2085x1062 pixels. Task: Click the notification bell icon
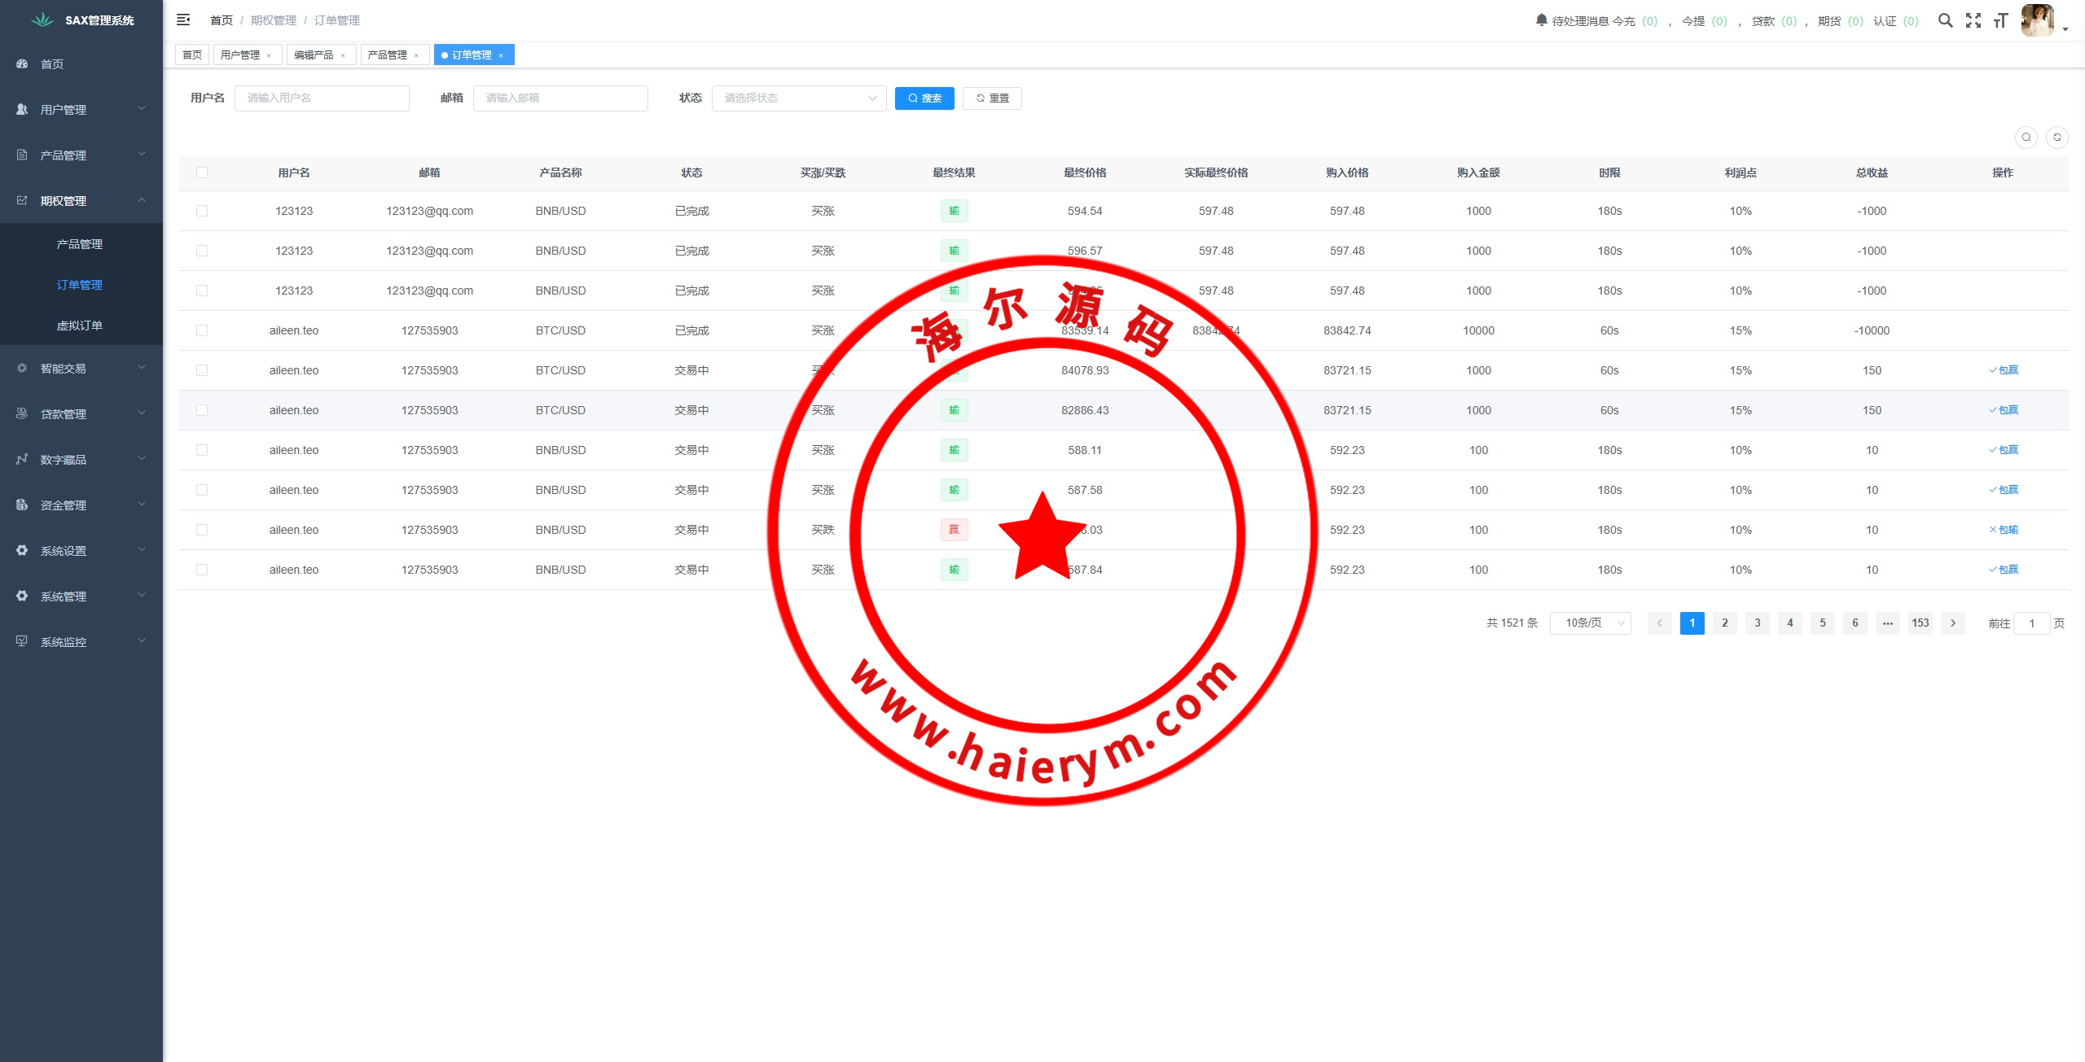coord(1541,20)
